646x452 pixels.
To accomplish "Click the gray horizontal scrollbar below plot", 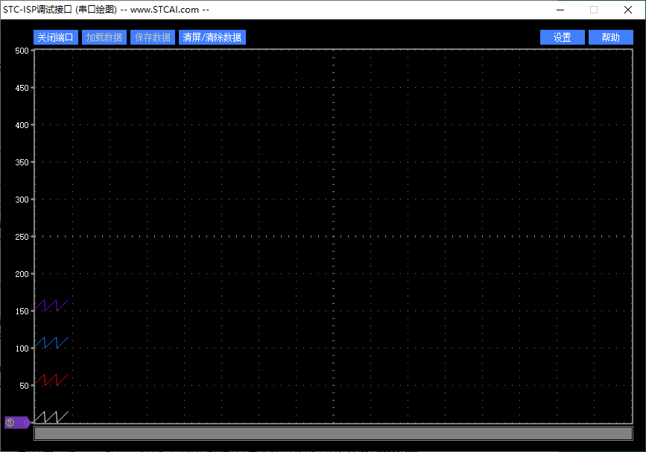I will coord(333,433).
